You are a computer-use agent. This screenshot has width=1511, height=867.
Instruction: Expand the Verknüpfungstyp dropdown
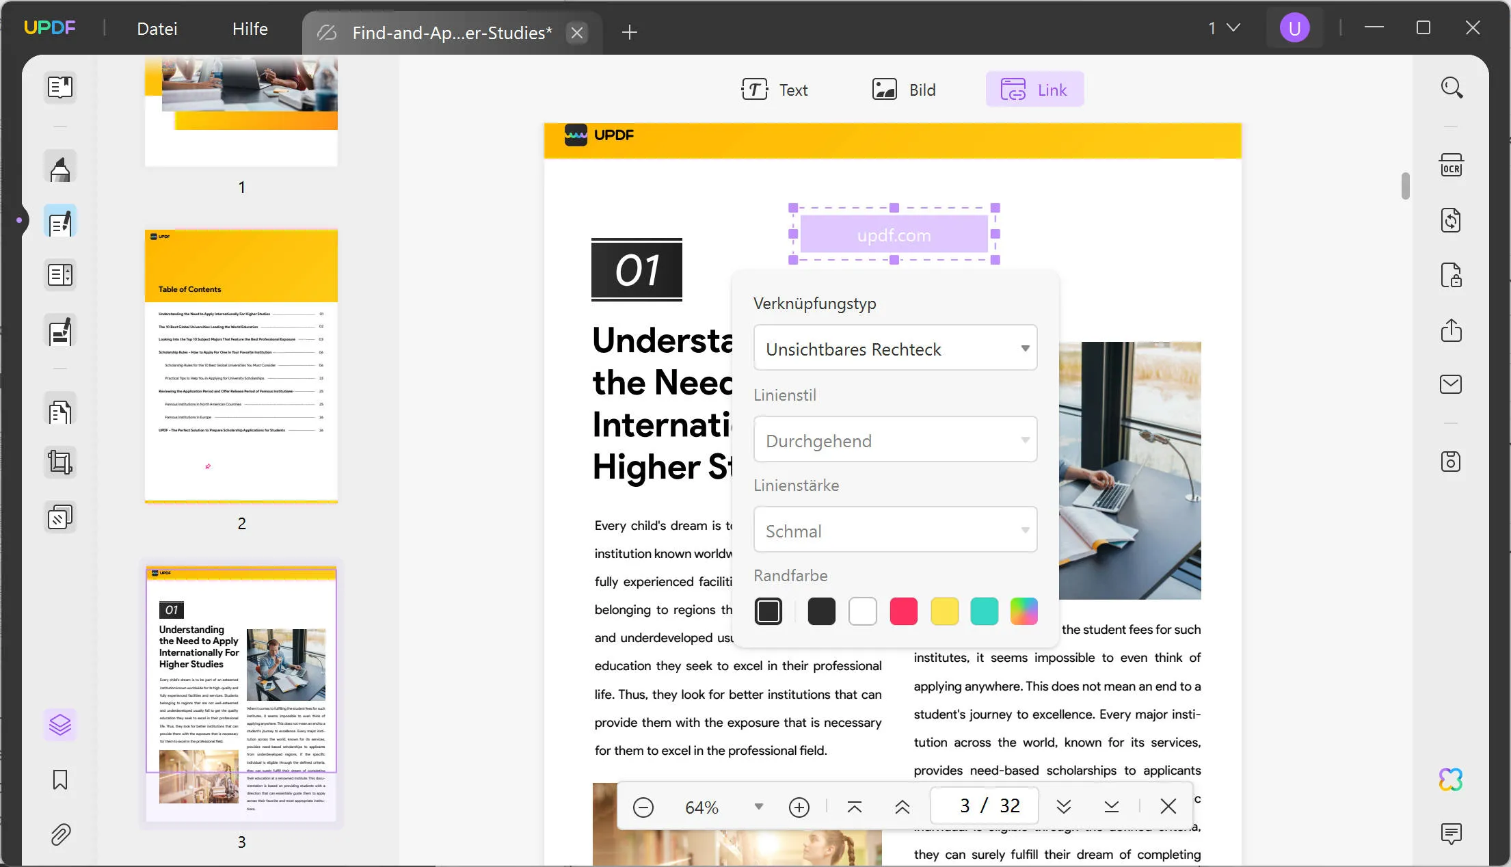click(895, 349)
